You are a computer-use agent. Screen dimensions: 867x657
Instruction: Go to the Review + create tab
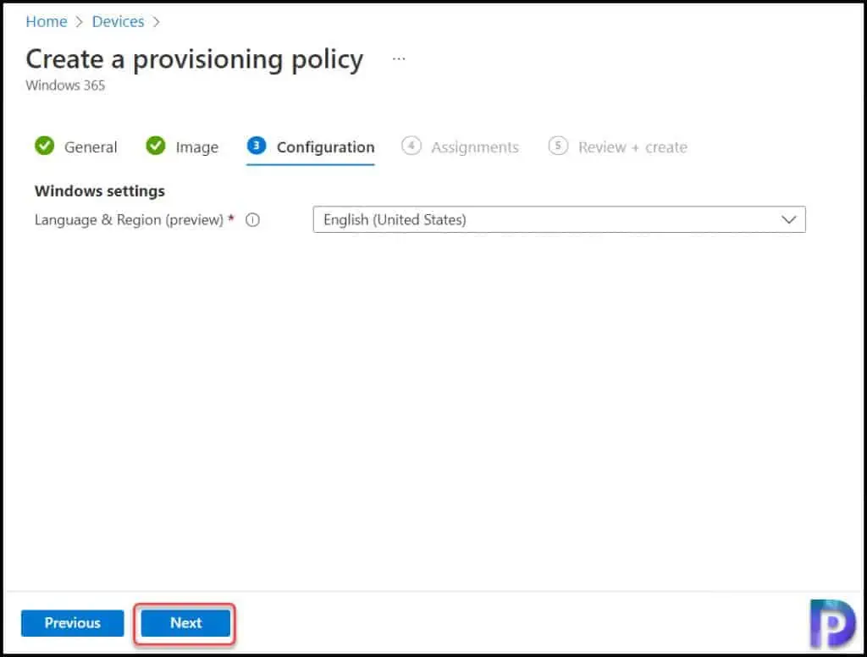[x=617, y=146]
